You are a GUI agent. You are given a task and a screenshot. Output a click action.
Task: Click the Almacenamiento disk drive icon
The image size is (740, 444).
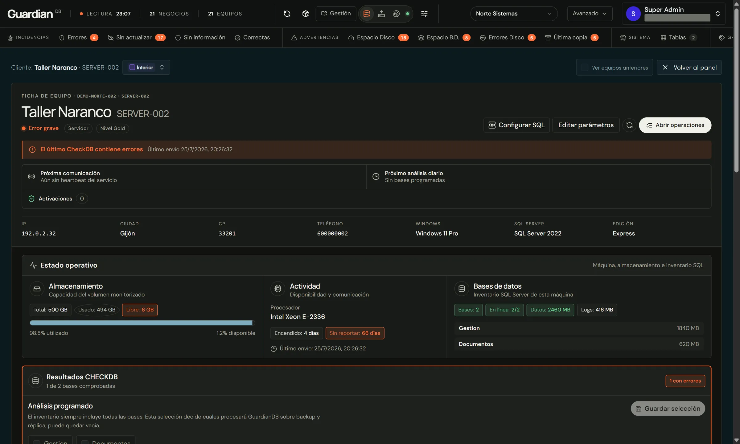pyautogui.click(x=37, y=289)
